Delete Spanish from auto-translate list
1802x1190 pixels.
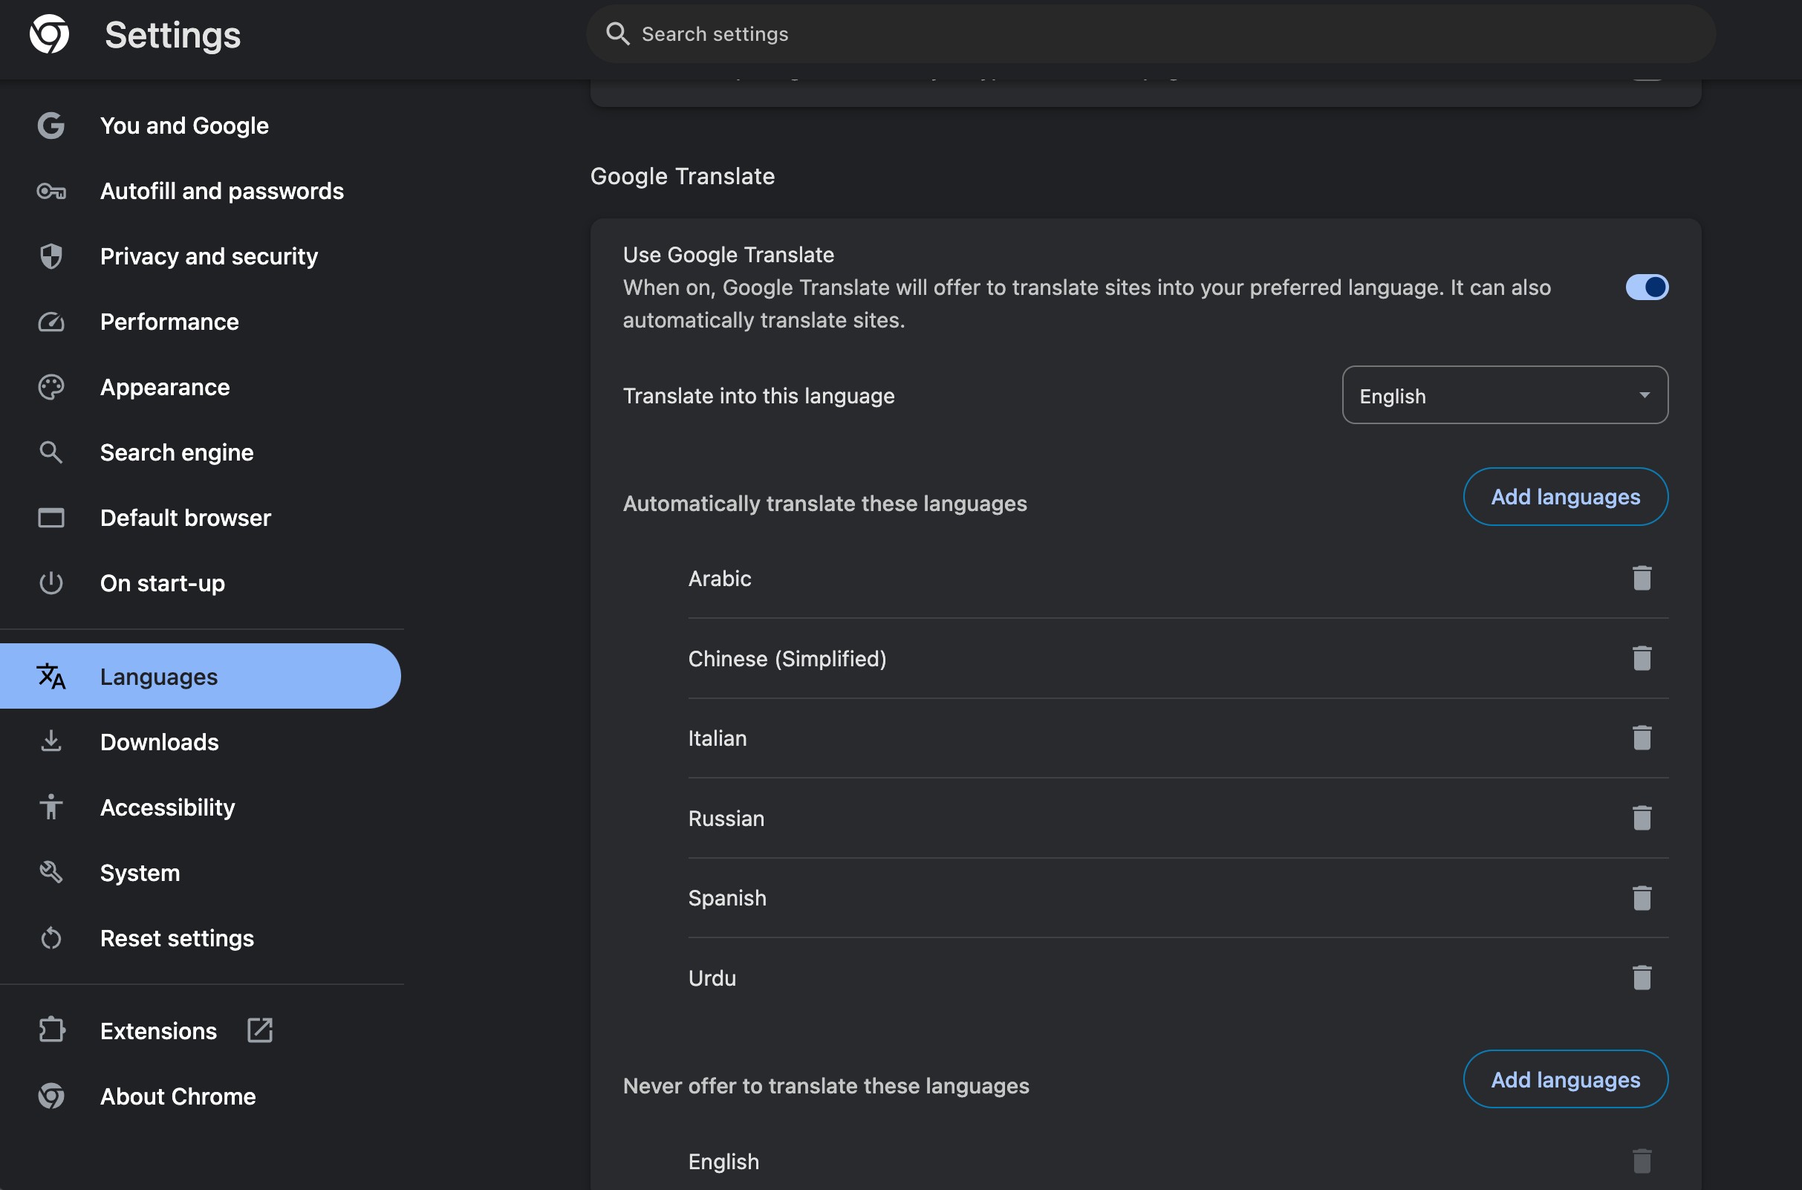pyautogui.click(x=1641, y=898)
